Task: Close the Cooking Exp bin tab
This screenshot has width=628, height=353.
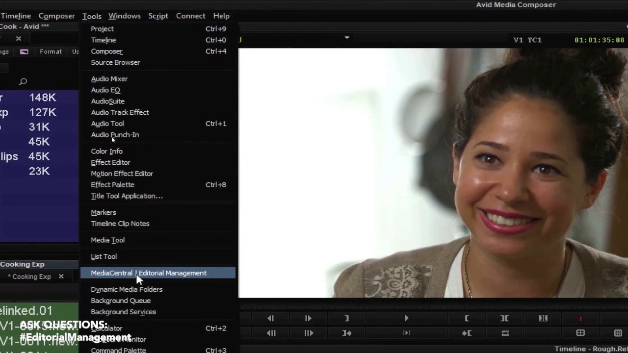Action: coord(61,277)
